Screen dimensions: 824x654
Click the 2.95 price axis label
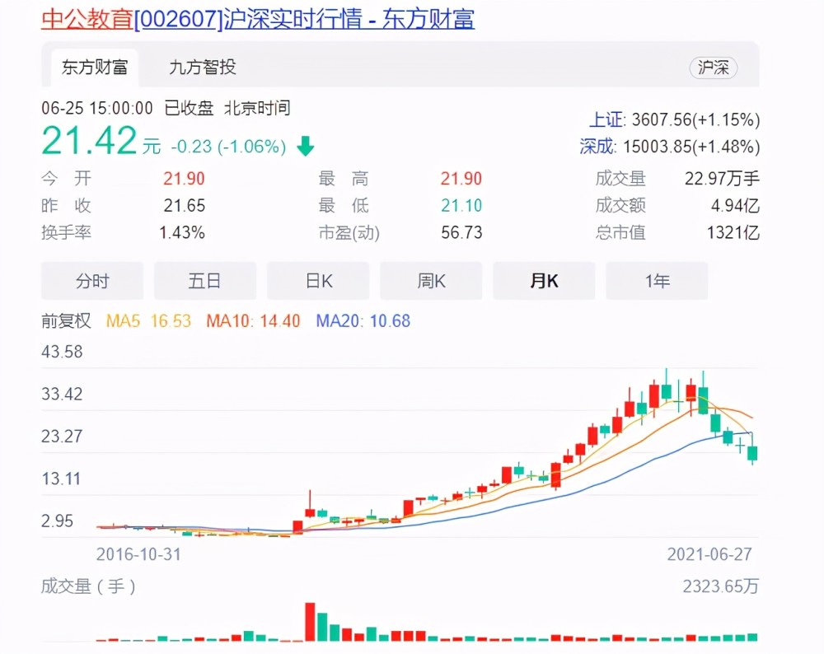point(58,521)
